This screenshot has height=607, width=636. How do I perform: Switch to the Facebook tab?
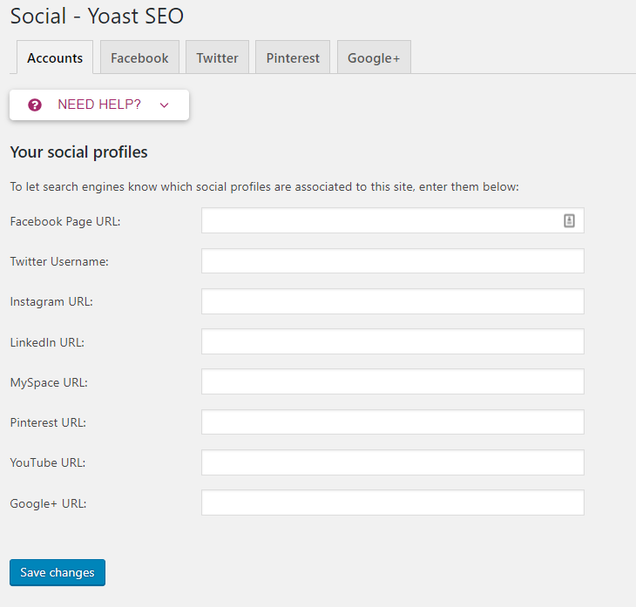pyautogui.click(x=139, y=57)
